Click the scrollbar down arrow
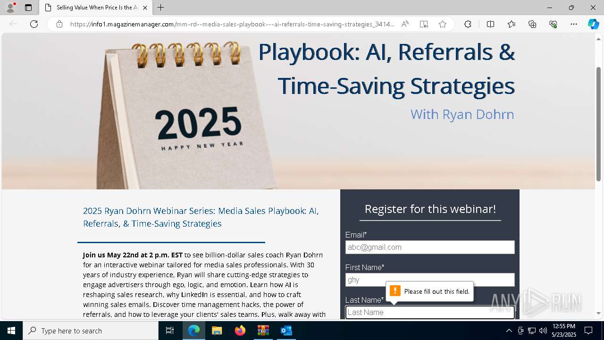The width and height of the screenshot is (604, 340). (599, 313)
